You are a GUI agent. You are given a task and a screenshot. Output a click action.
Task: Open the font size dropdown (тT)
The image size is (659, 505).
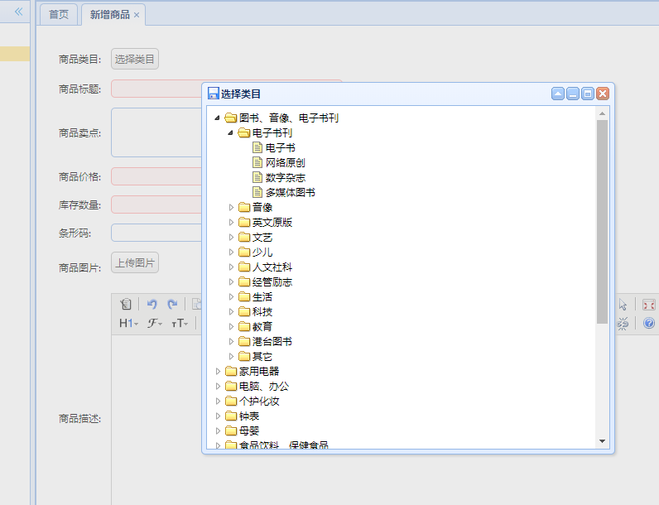180,323
